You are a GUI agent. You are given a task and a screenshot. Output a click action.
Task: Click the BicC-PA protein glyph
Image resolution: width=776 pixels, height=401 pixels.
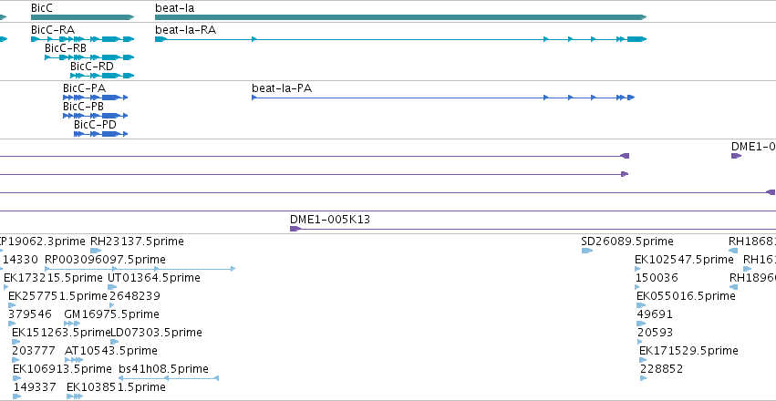point(95,98)
